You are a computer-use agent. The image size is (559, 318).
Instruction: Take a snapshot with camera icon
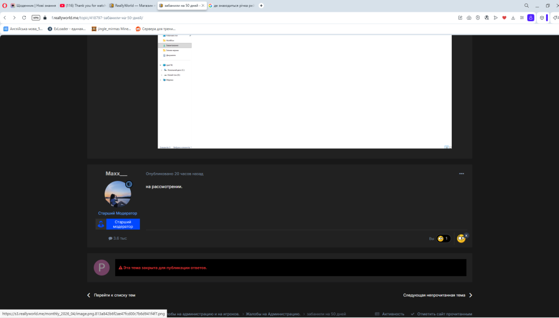pos(469,17)
